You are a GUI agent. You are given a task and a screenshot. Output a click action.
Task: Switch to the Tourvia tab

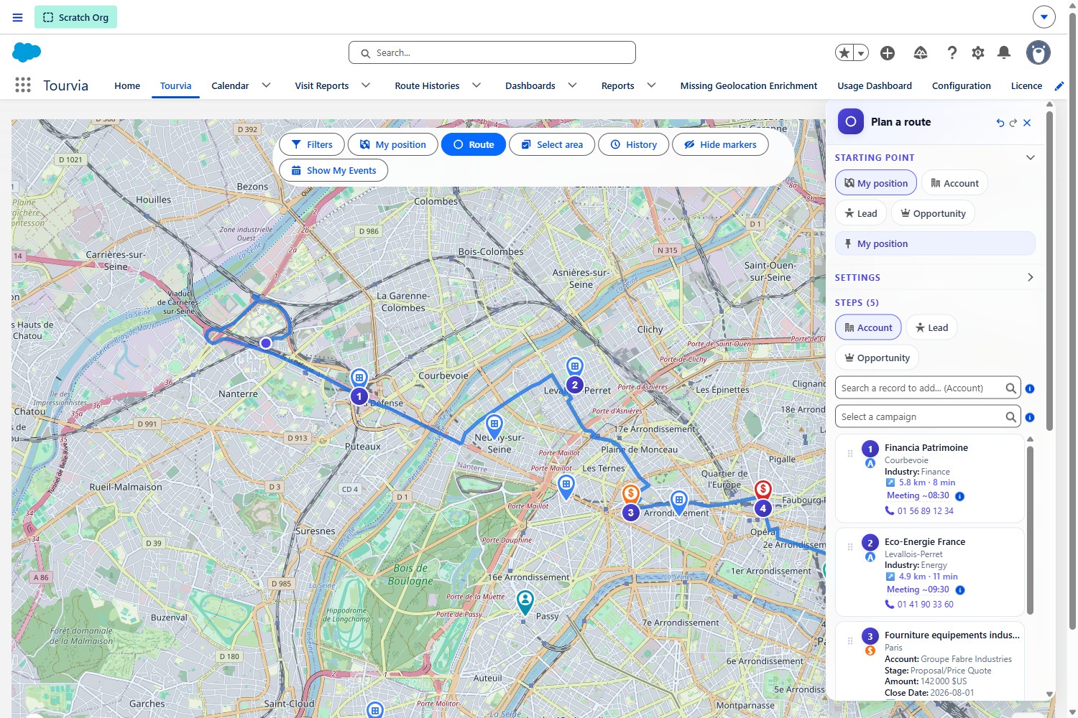click(175, 85)
